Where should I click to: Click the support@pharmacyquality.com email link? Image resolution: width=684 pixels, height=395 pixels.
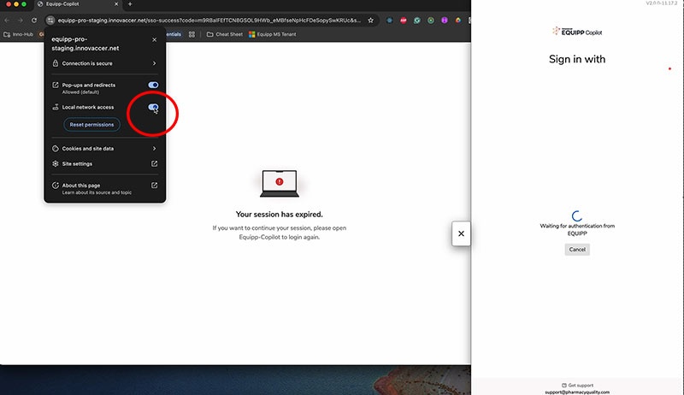577,392
